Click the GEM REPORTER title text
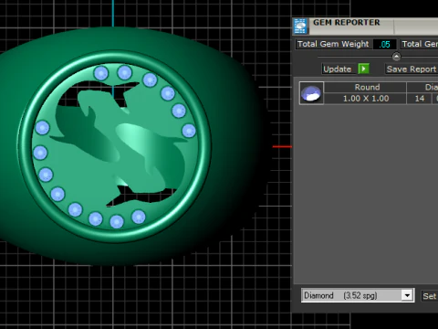Image resolution: width=438 pixels, height=329 pixels. [347, 23]
